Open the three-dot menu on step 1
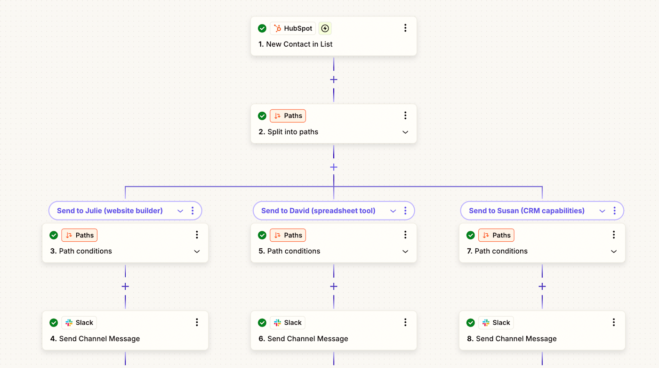The image size is (659, 368). point(405,28)
